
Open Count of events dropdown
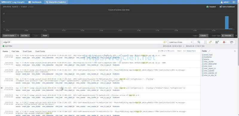[x=9, y=35]
